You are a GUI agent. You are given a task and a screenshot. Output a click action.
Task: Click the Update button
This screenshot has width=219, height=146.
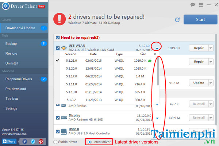pos(199,83)
